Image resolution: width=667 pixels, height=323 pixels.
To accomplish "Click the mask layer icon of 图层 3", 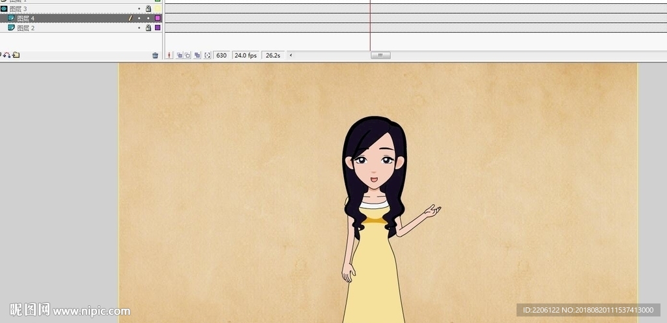I will 5,8.
